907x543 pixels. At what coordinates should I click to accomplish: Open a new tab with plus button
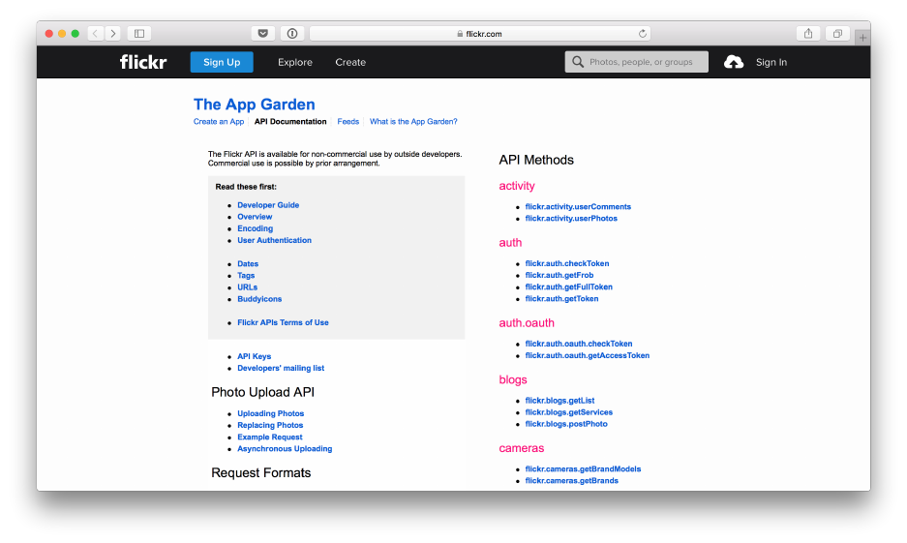[862, 38]
